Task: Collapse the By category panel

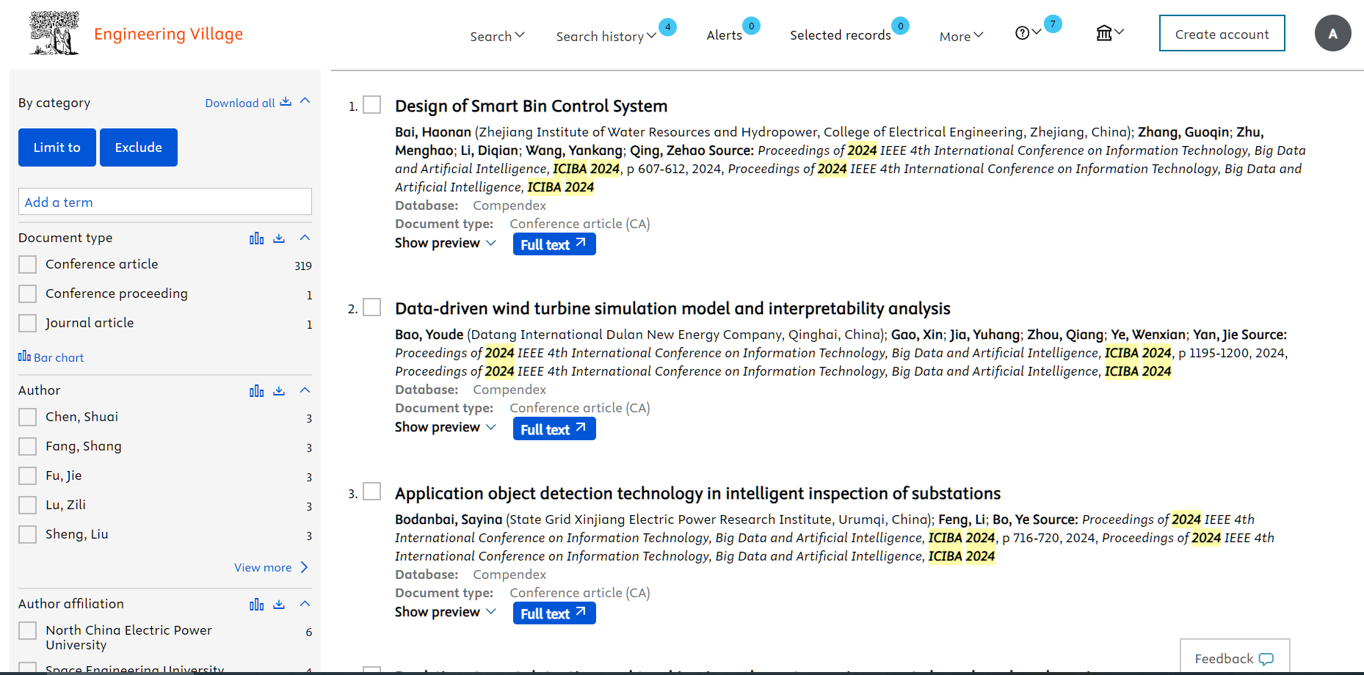Action: [305, 101]
